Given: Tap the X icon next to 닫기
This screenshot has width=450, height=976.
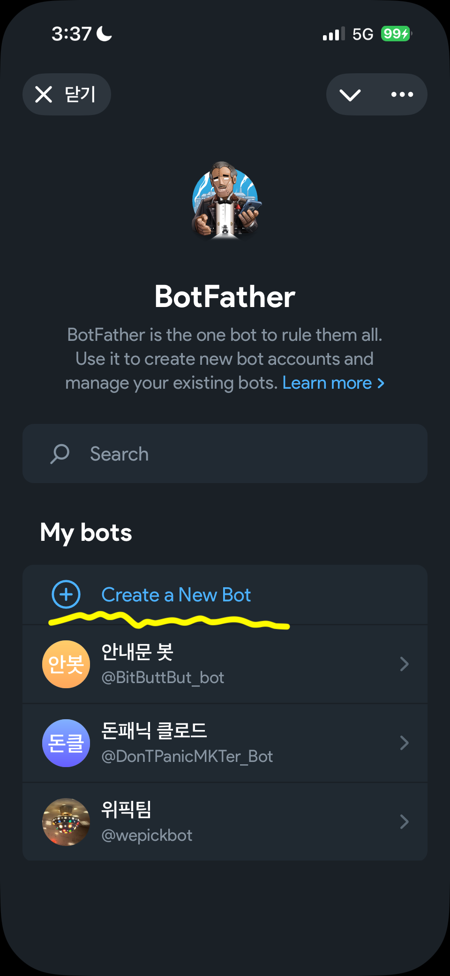Looking at the screenshot, I should tap(45, 94).
